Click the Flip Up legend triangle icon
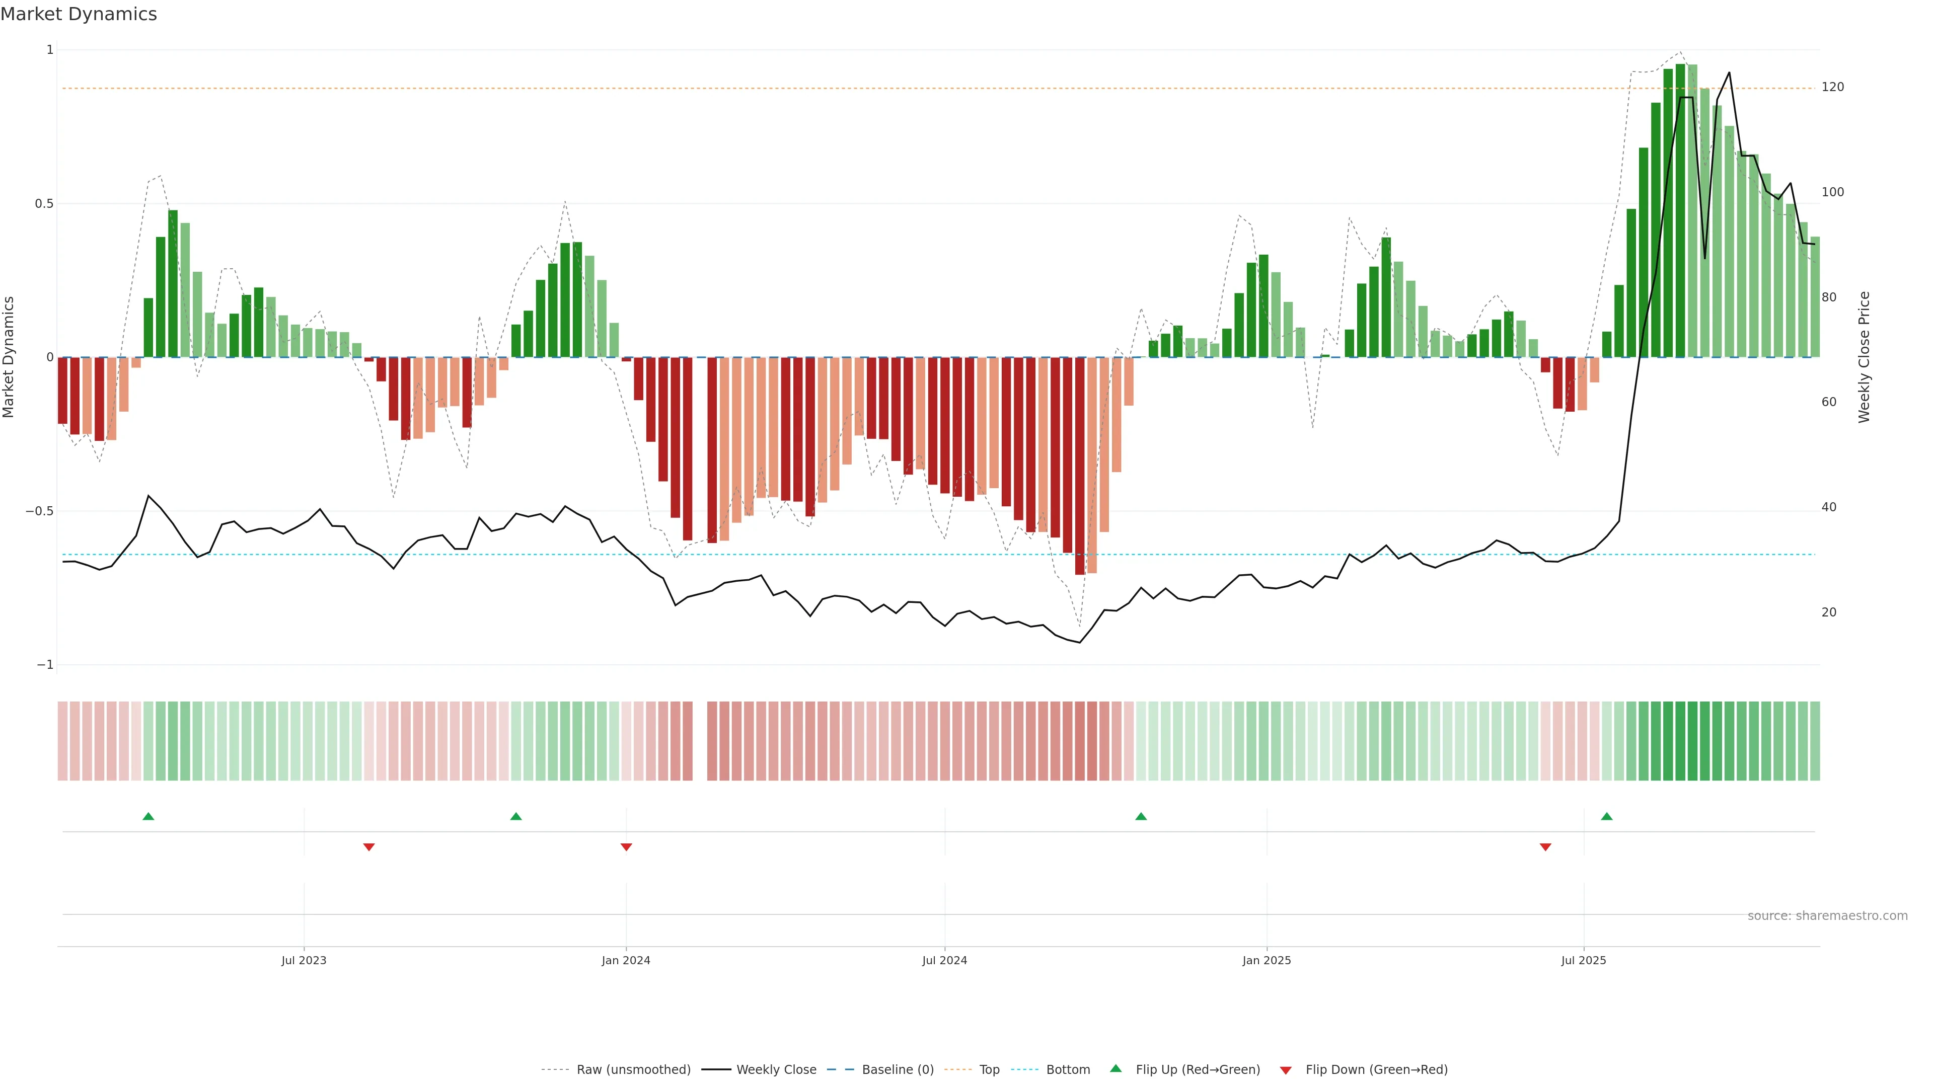The image size is (1933, 1087). click(x=1116, y=1068)
